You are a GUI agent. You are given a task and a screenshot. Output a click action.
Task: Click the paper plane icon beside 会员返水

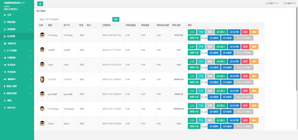tap(5, 65)
